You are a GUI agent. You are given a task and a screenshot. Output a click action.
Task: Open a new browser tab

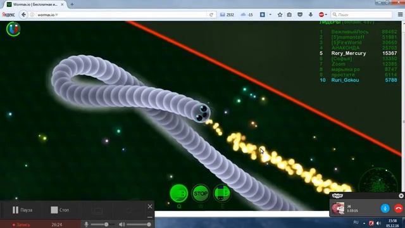pos(72,4)
